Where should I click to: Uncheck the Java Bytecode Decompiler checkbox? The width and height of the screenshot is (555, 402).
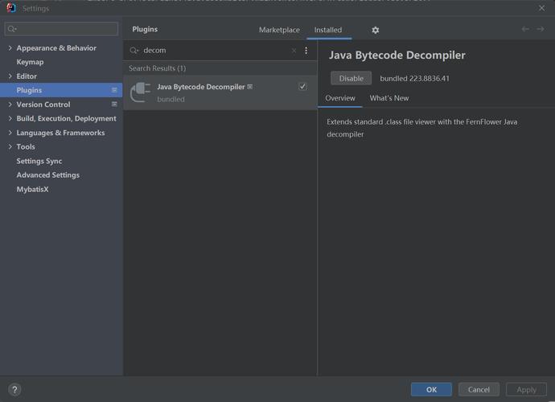pyautogui.click(x=302, y=86)
